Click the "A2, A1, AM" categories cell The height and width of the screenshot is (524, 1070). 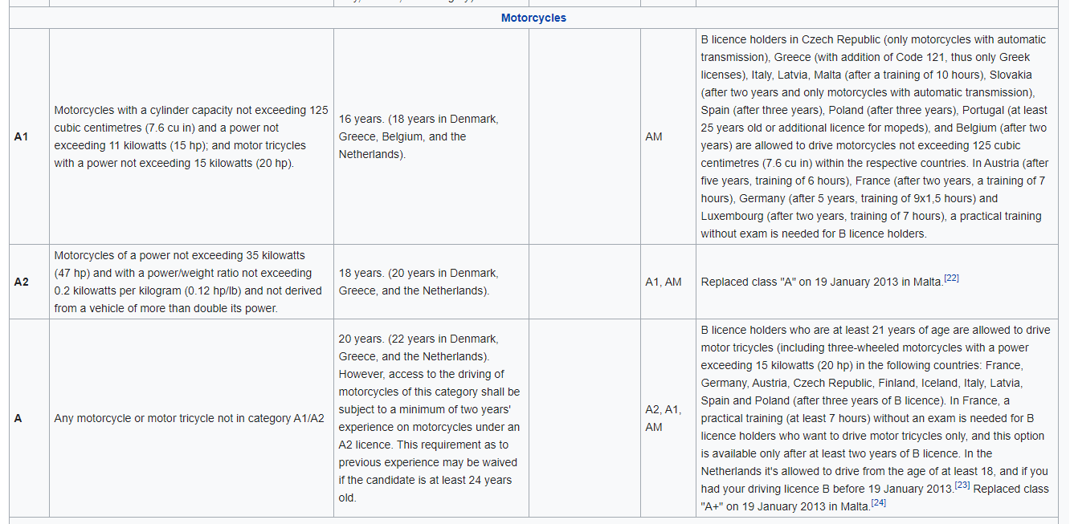663,418
